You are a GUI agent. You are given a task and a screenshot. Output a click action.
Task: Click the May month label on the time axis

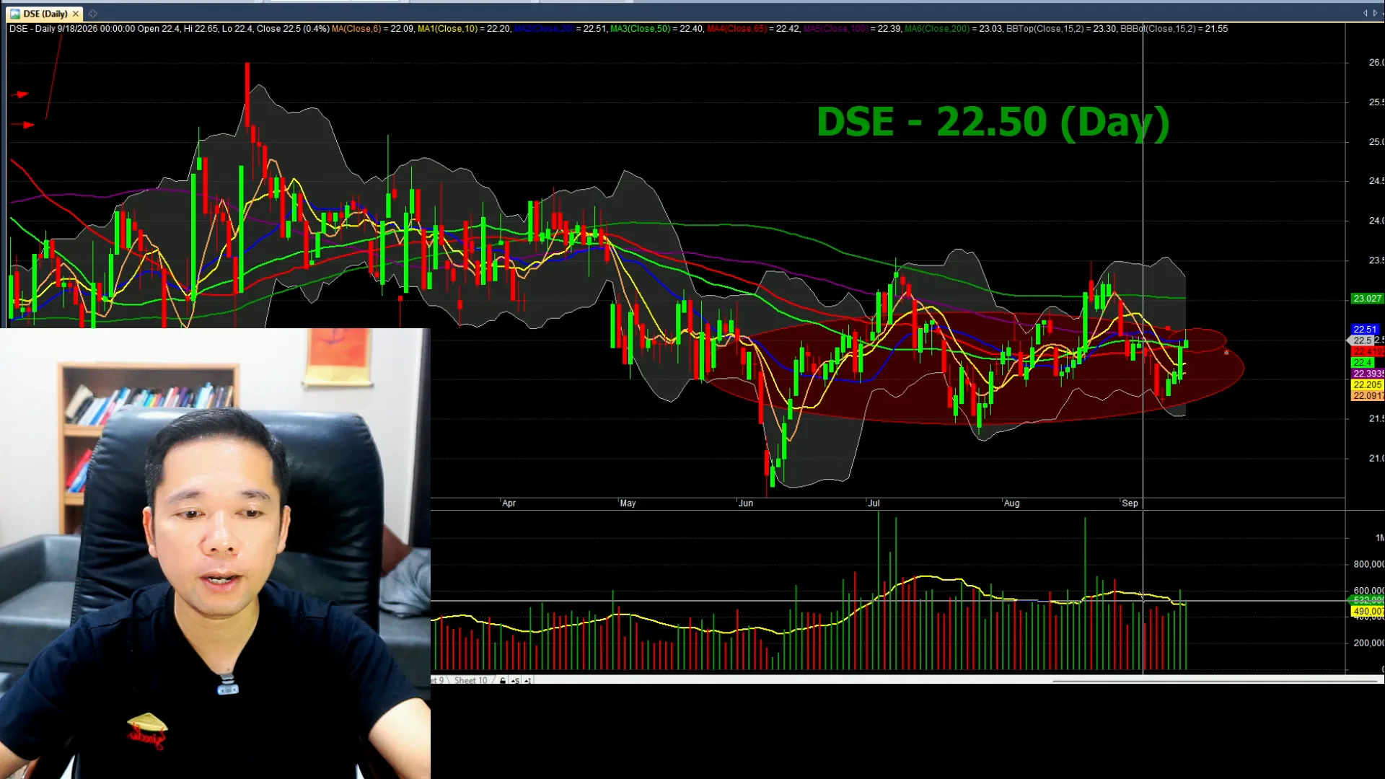pyautogui.click(x=628, y=503)
